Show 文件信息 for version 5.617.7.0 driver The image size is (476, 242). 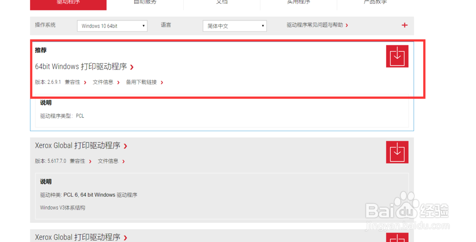111,161
